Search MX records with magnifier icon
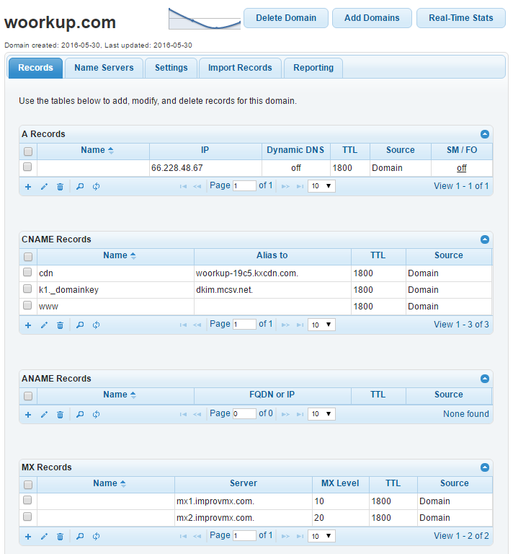This screenshot has width=513, height=554. point(80,537)
